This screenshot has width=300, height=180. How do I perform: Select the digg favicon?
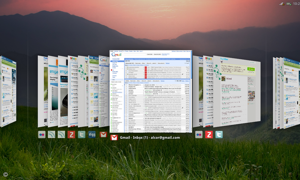click(x=92, y=135)
